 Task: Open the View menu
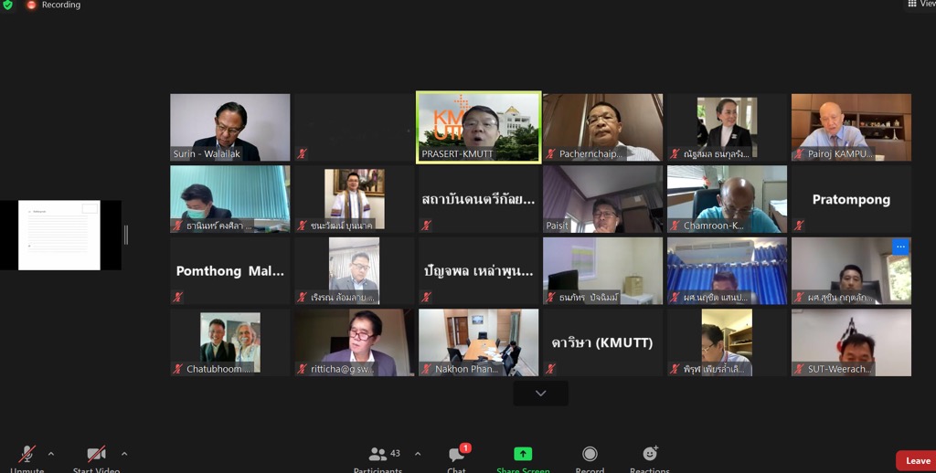tap(920, 5)
